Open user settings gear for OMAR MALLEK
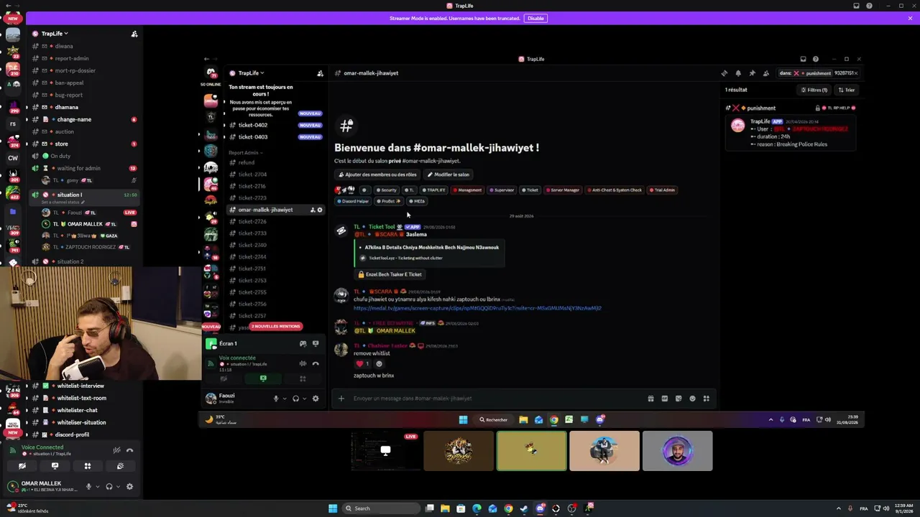This screenshot has width=920, height=517. coord(129,486)
